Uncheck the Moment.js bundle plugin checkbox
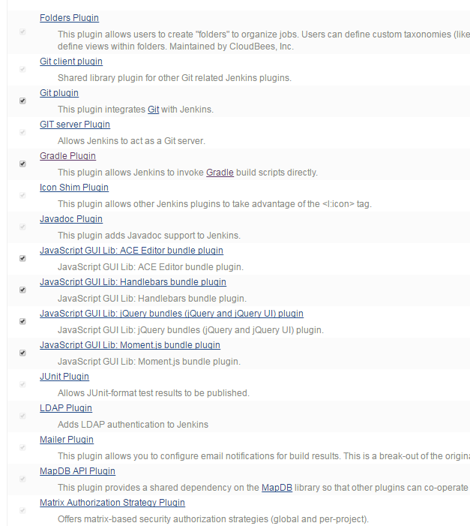This screenshot has height=526, width=470. (x=22, y=353)
